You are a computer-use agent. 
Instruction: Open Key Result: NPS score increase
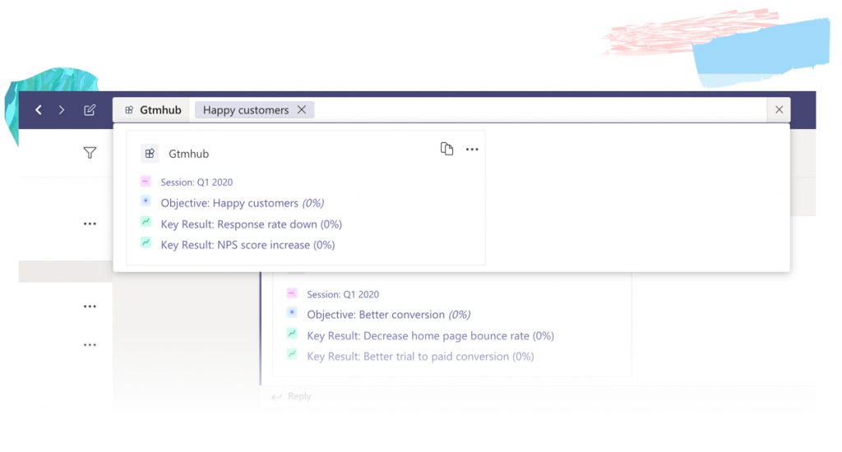248,246
